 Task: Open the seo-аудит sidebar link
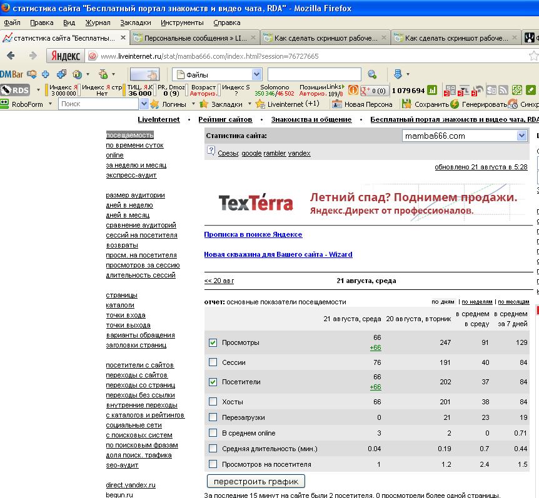point(122,465)
